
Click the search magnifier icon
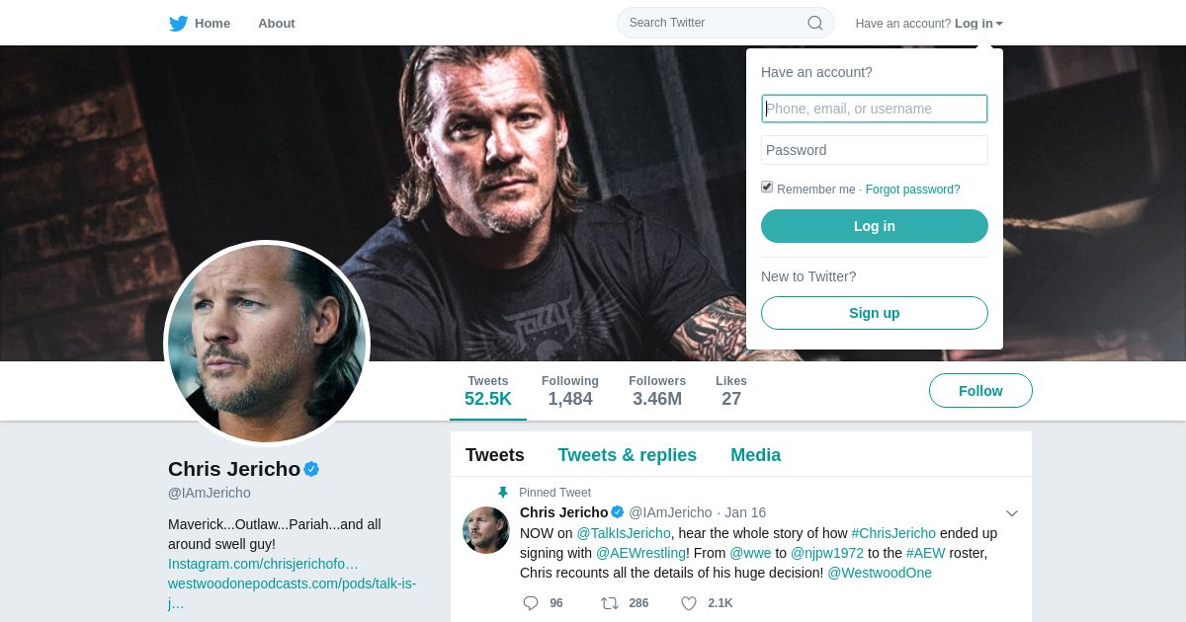tap(815, 23)
